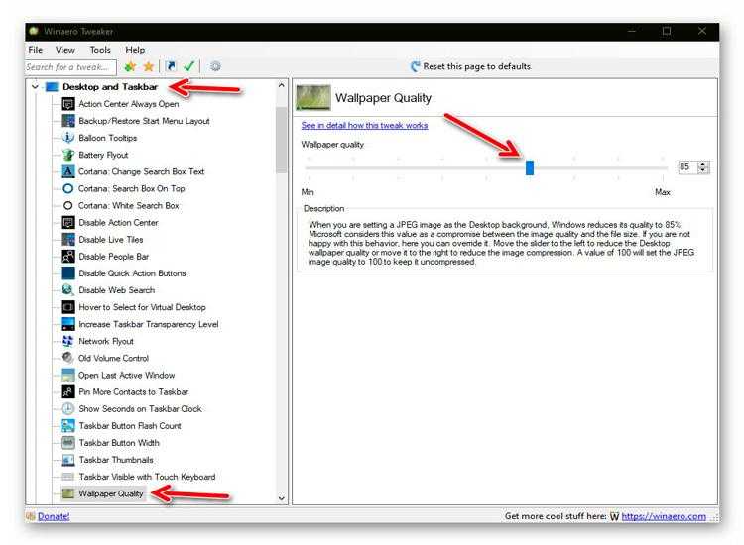Viewport: 744px width, 545px height.
Task: Collapse the Desktop and Taskbar category
Action: 35,87
